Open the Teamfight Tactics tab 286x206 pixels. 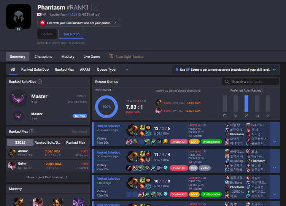pyautogui.click(x=126, y=57)
